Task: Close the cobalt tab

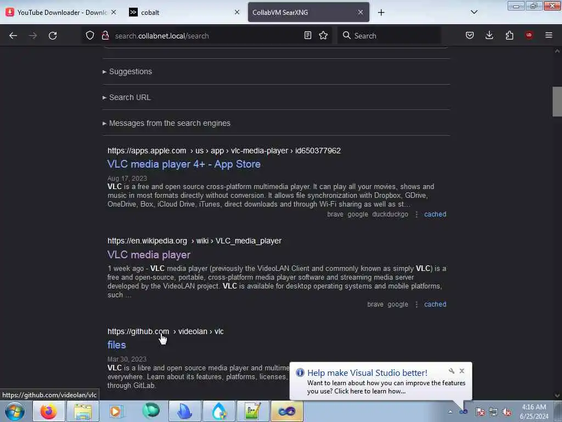Action: [x=237, y=12]
